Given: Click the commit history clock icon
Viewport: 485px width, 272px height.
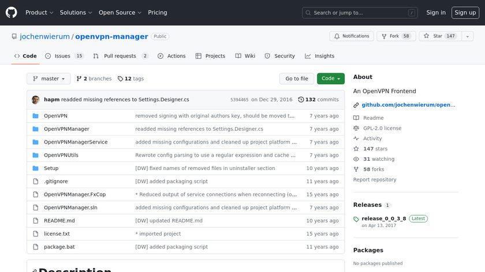Looking at the screenshot, I should (301, 100).
